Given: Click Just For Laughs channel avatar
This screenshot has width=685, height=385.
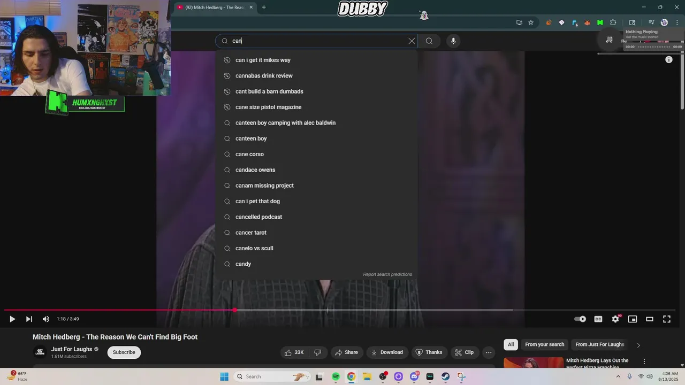Looking at the screenshot, I should [x=40, y=352].
